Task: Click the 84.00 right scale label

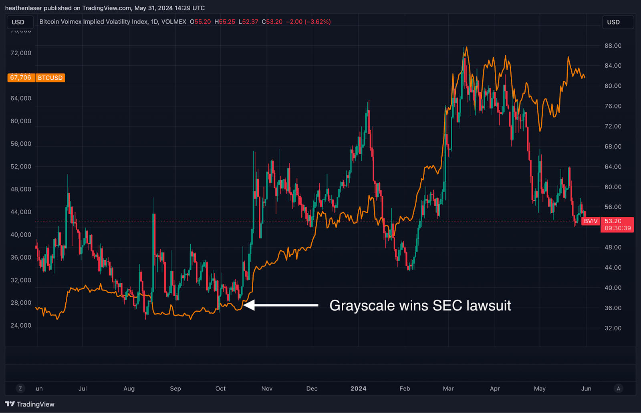Action: (613, 66)
